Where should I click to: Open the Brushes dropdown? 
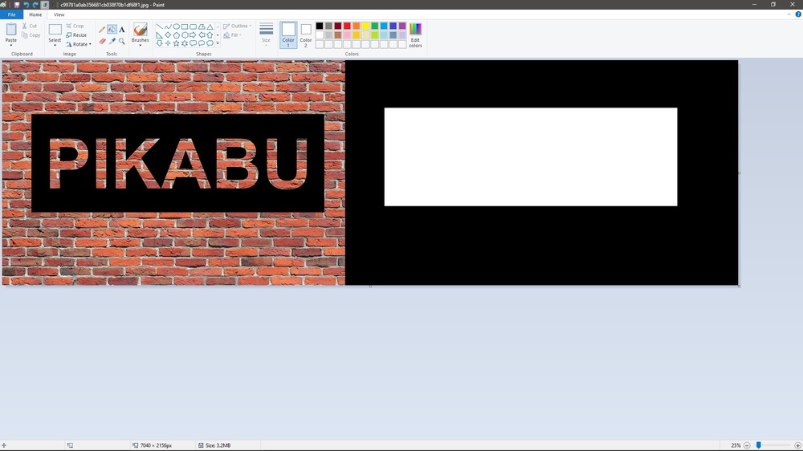click(x=140, y=45)
